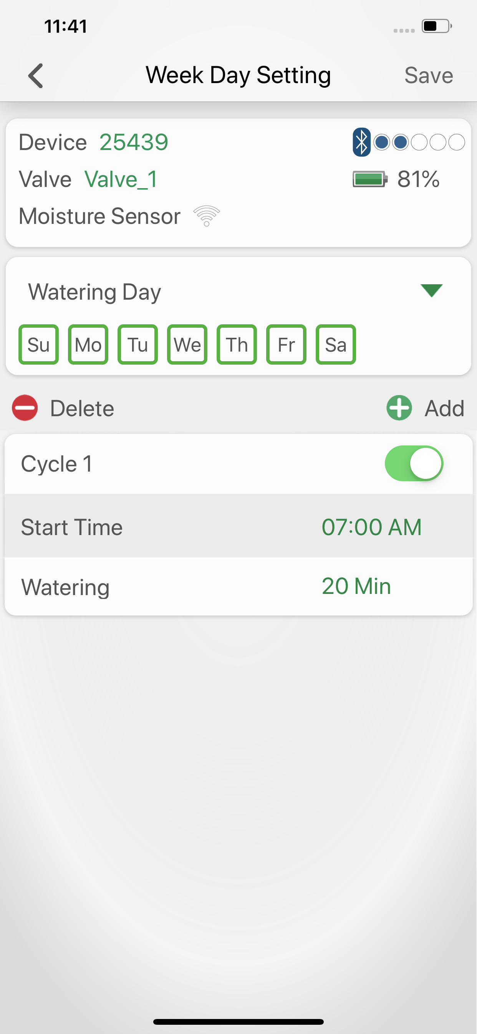
Task: Tap the green battery level icon
Action: point(369,179)
